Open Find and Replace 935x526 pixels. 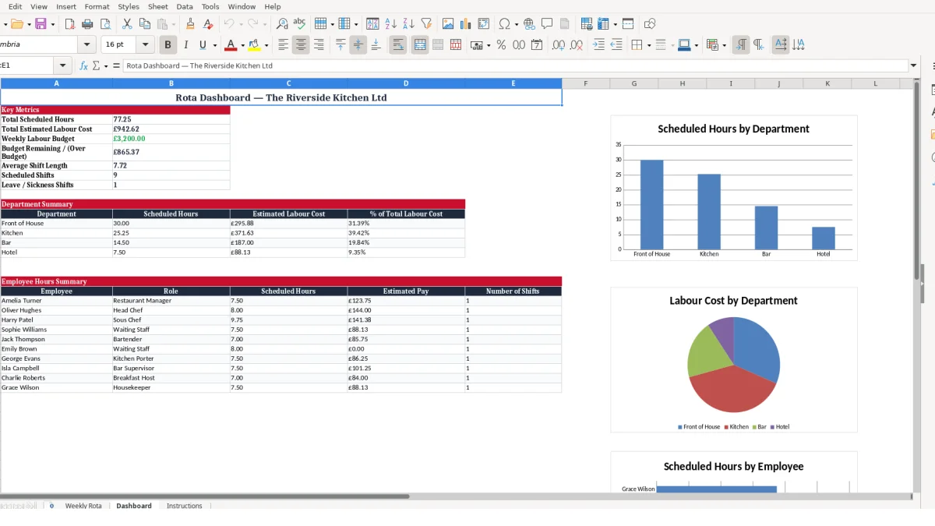point(282,24)
